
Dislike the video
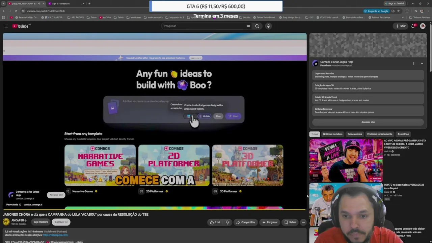[227, 222]
